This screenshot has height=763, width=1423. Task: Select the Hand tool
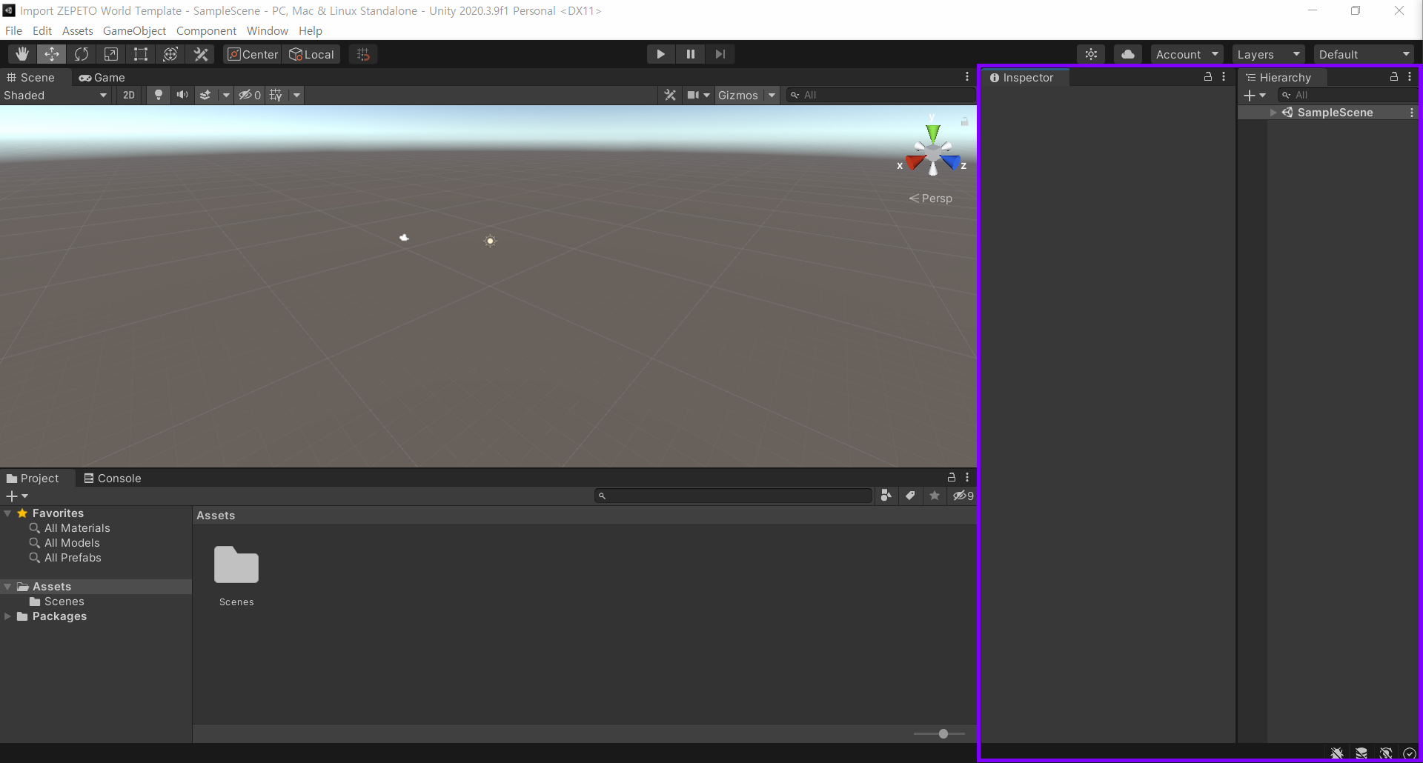22,54
